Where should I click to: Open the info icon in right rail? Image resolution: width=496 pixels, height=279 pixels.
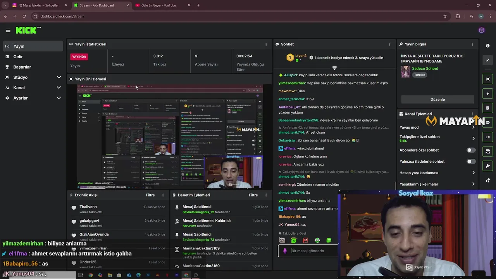point(487,46)
